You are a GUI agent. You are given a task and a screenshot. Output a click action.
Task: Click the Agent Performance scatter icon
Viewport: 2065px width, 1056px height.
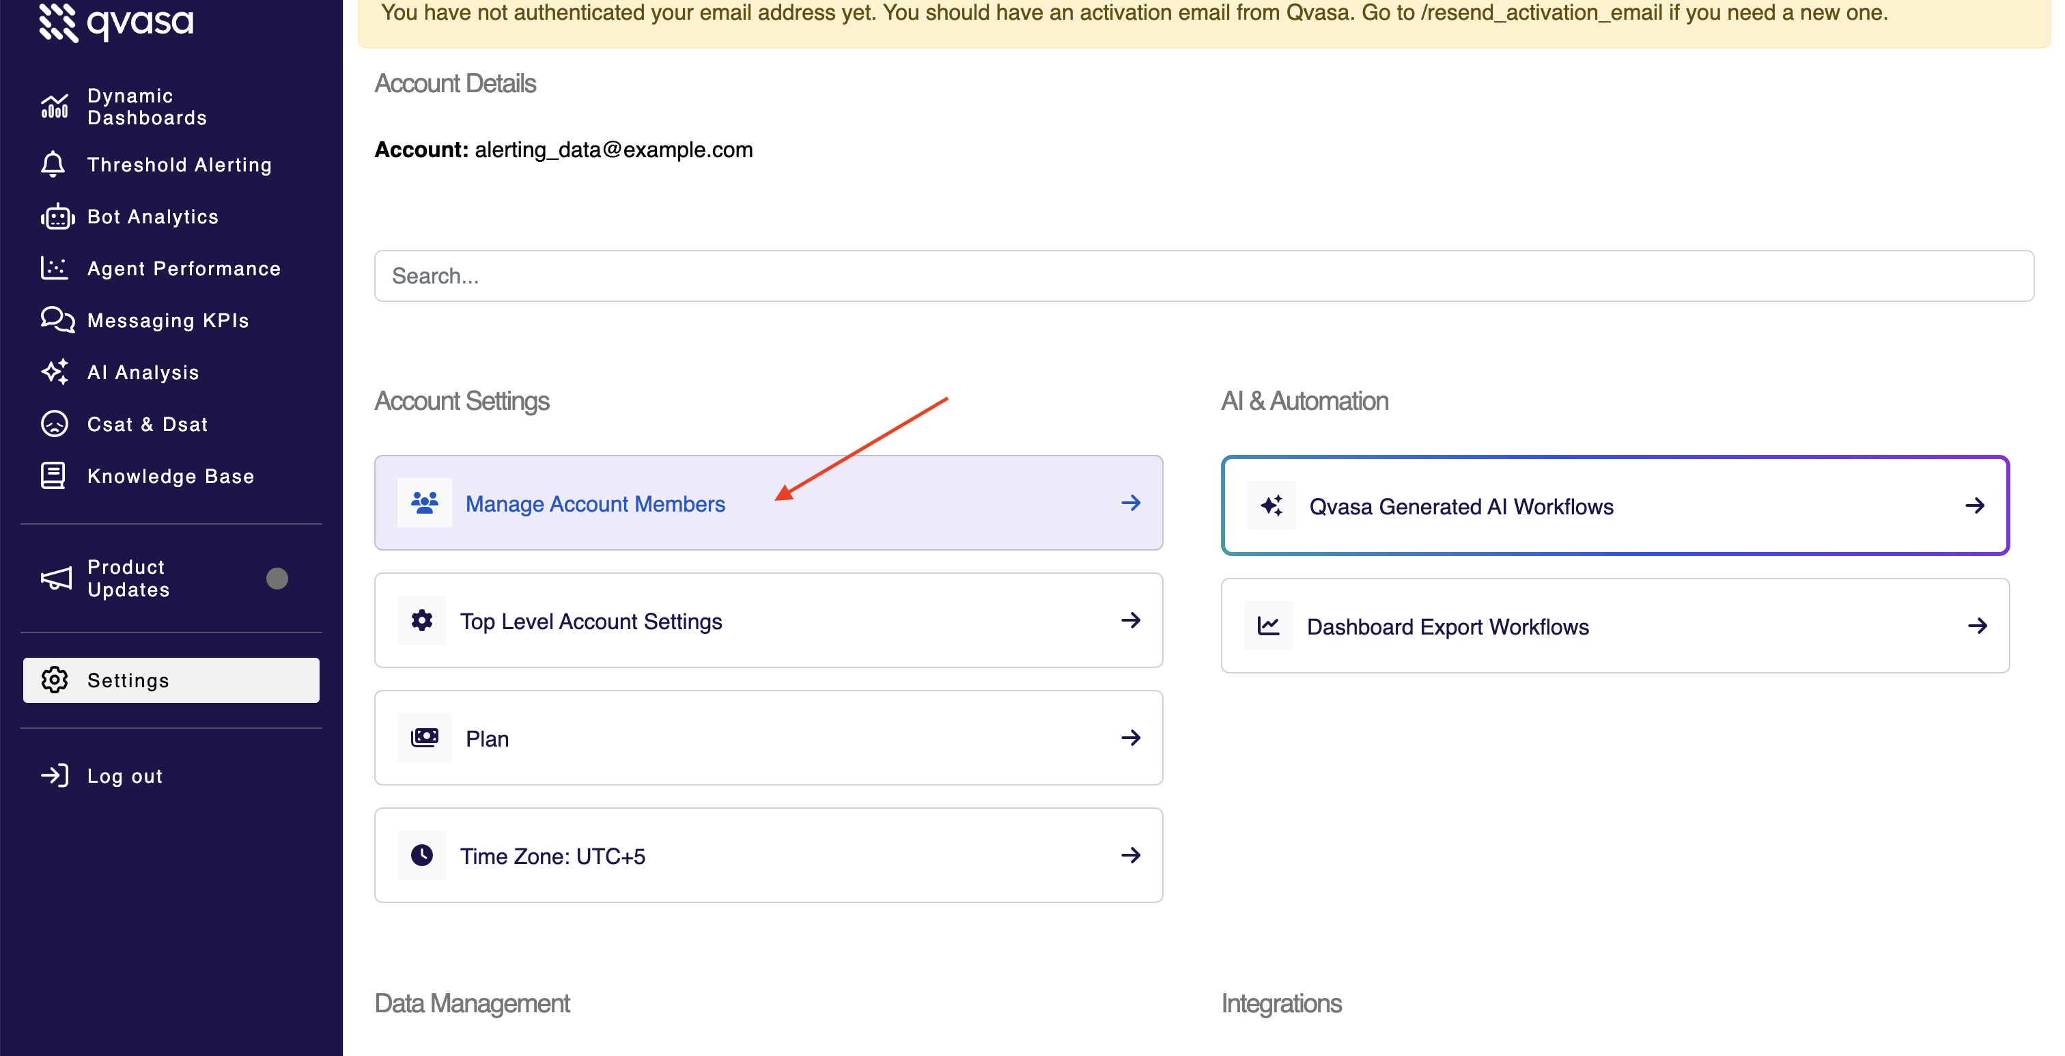click(55, 268)
